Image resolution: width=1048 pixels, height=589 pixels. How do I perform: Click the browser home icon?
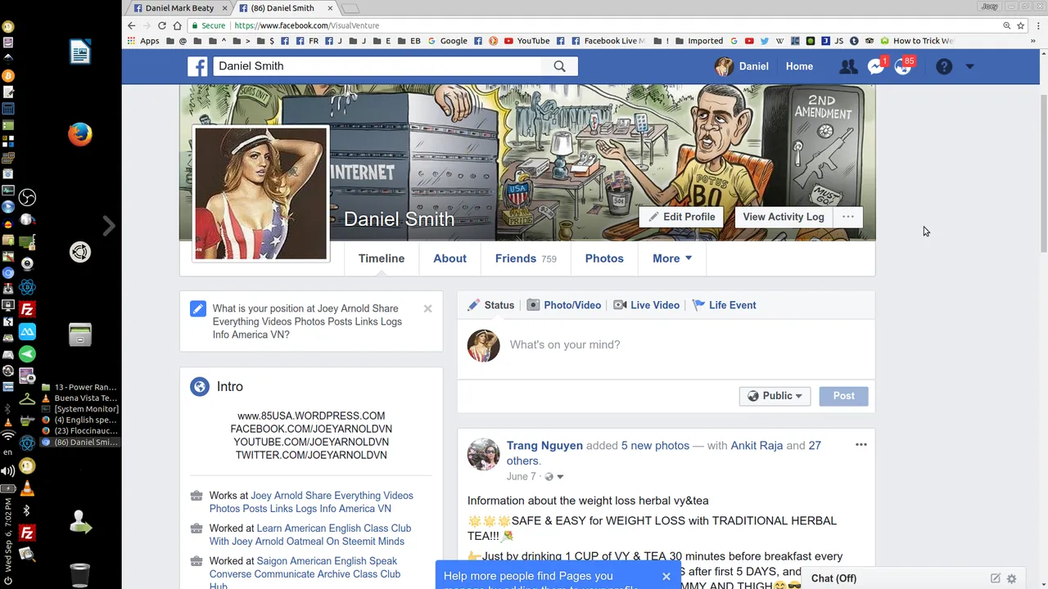177,25
